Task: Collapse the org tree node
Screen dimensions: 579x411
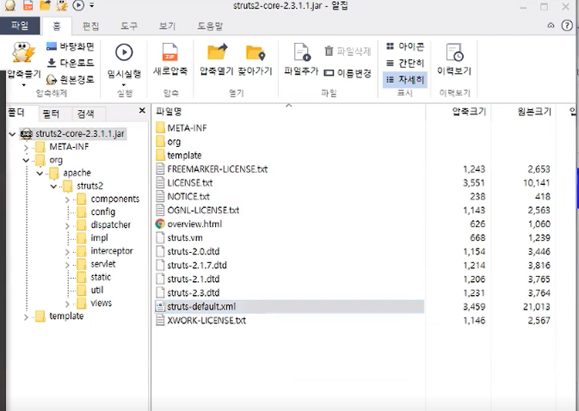Action: pyautogui.click(x=26, y=160)
